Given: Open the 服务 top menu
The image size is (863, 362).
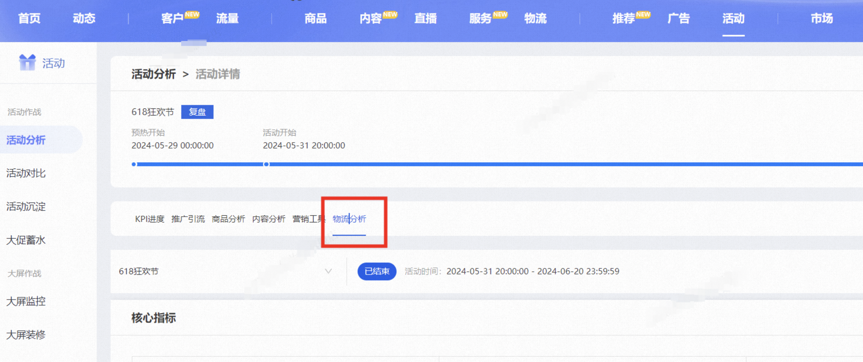Looking at the screenshot, I should point(480,18).
